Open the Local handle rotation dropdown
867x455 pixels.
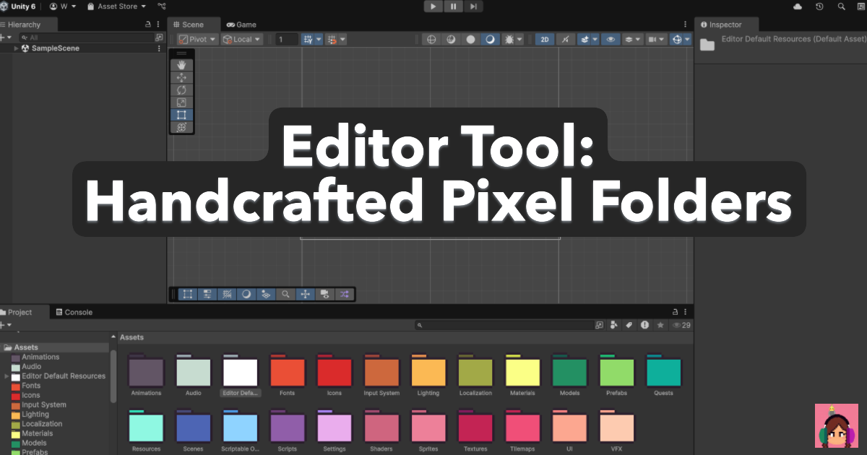(x=242, y=40)
